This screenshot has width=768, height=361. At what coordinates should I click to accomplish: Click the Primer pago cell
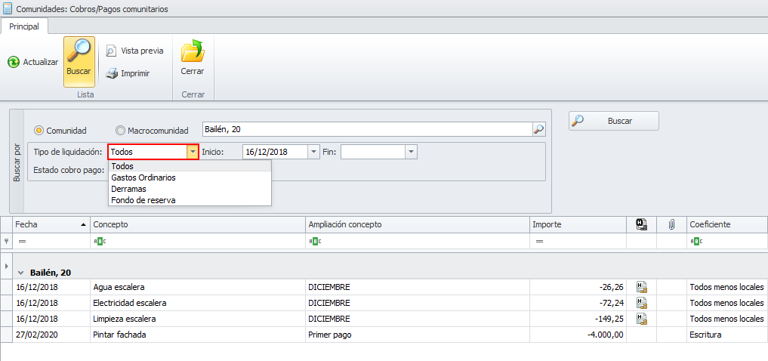[418, 335]
